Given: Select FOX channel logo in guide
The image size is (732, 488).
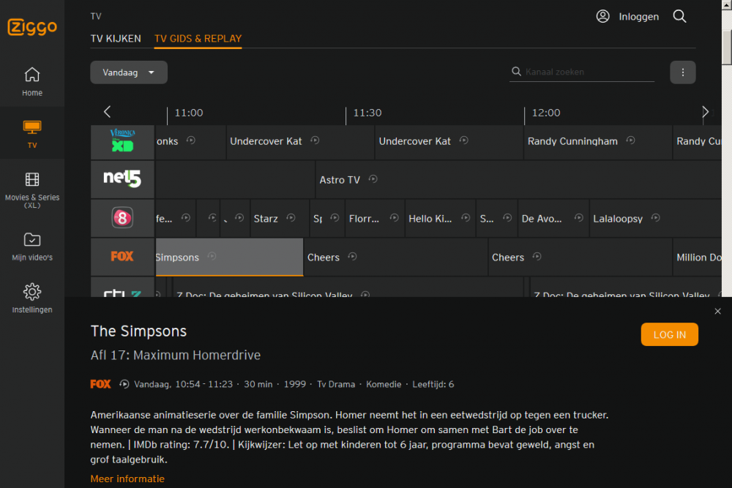Looking at the screenshot, I should [122, 257].
